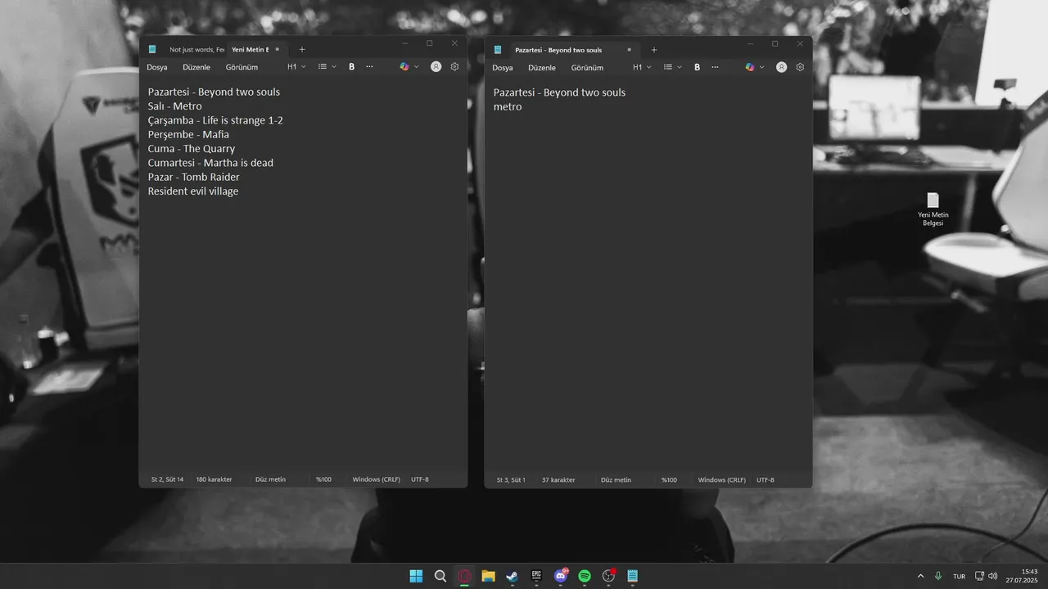Open more formatting options (…) in left Notepad

point(369,67)
